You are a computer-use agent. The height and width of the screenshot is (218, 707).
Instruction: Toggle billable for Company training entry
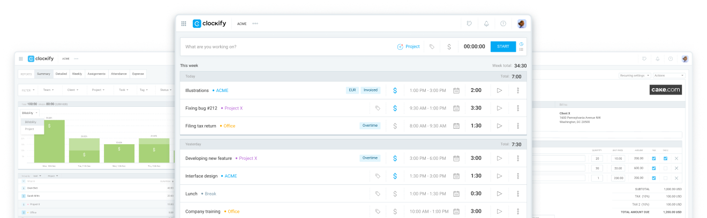click(x=395, y=211)
